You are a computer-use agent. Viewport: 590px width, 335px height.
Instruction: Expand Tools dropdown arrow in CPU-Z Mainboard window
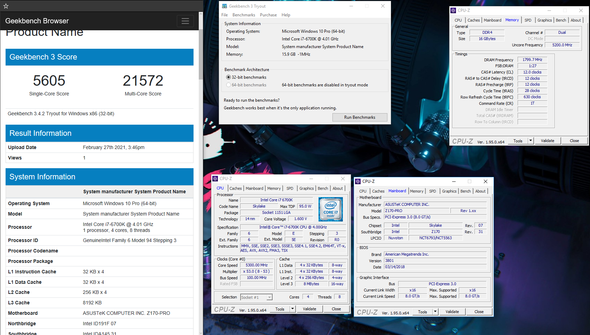pyautogui.click(x=435, y=312)
